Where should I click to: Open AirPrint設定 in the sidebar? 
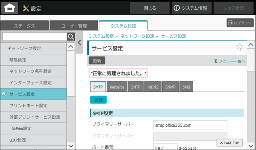click(x=33, y=128)
